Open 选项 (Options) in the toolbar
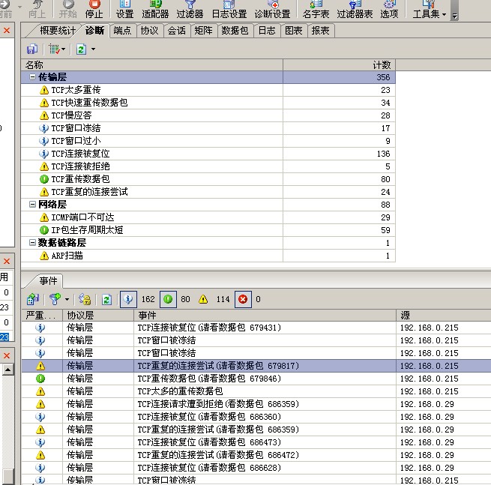The width and height of the screenshot is (491, 485). (389, 10)
